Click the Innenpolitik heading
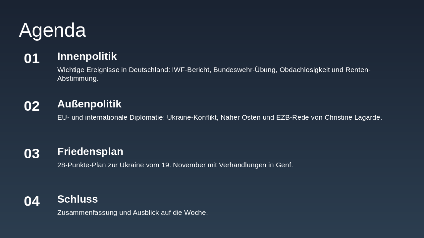The width and height of the screenshot is (424, 238). 87,56
